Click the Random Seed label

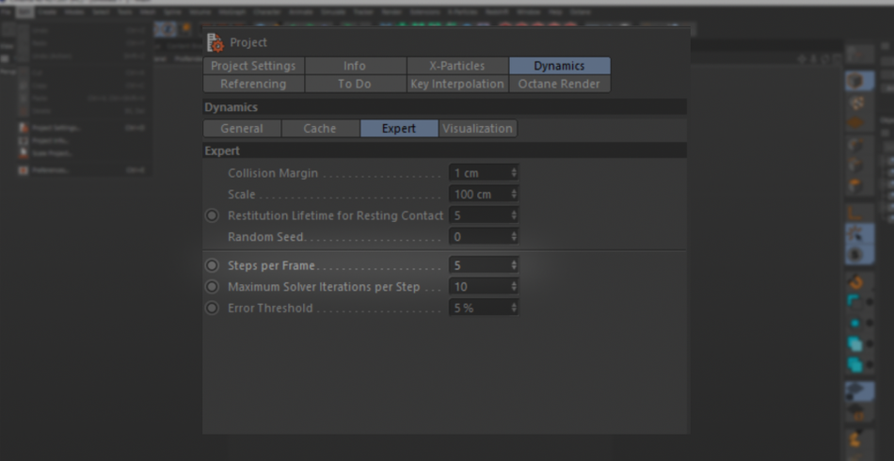(x=265, y=236)
